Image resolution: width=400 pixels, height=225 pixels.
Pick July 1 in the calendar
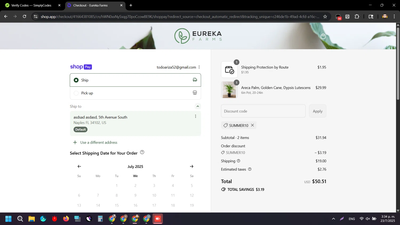tap(117, 186)
